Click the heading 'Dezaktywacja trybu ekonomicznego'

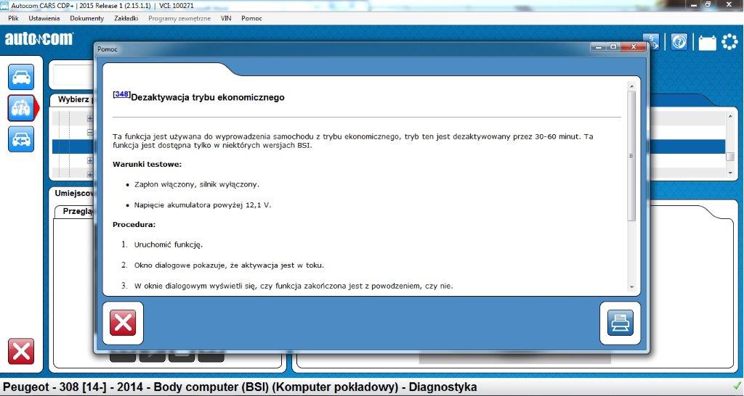point(208,98)
